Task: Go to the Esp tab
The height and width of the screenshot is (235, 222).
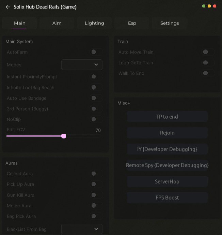Action: [x=132, y=23]
